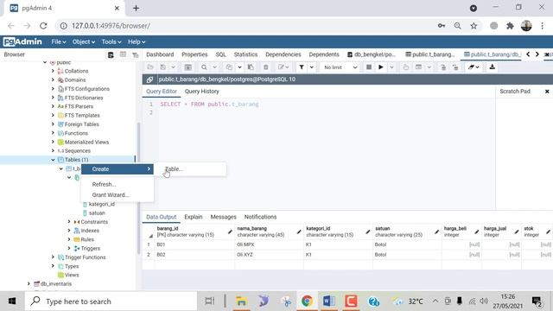Click Browser panel Query Tool icon

[111, 54]
